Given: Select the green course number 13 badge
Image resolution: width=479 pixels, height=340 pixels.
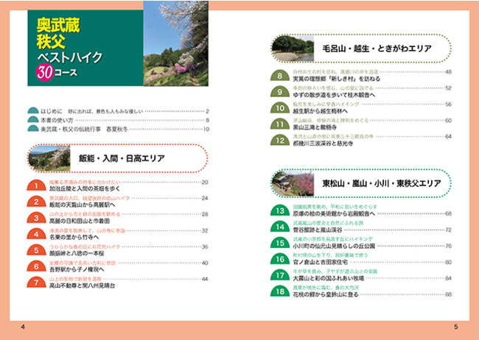Looking at the screenshot, I should 279,212.
